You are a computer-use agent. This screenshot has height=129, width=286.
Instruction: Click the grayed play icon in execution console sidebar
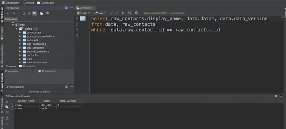(7, 124)
